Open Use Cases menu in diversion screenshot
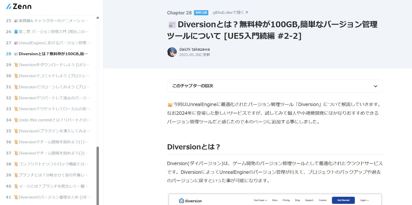Screen dimensions: 412x205 click(x=260, y=200)
